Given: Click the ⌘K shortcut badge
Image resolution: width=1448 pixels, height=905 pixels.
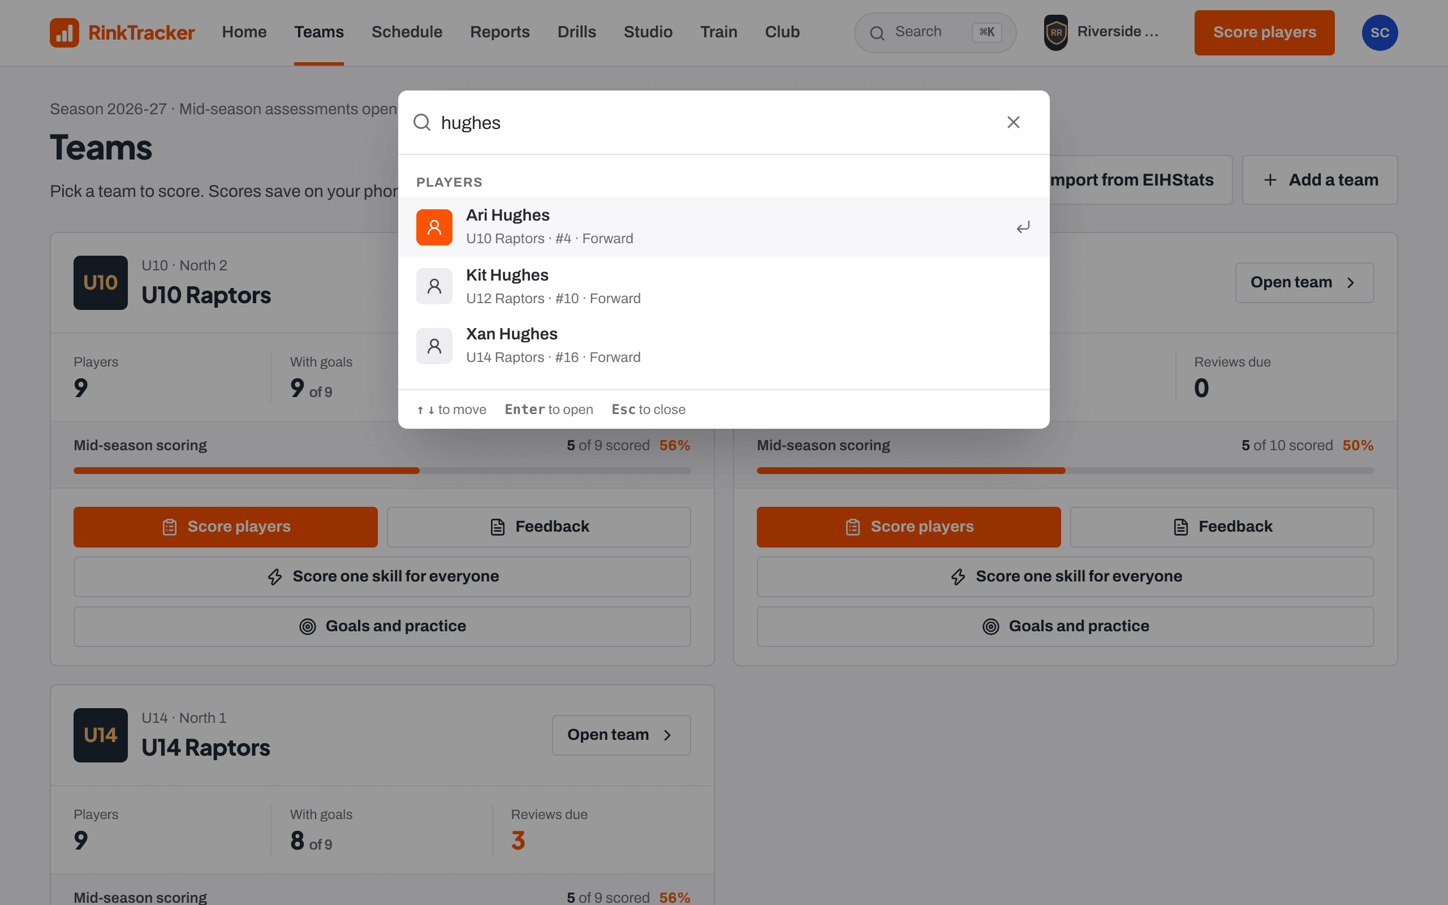Looking at the screenshot, I should coord(986,32).
